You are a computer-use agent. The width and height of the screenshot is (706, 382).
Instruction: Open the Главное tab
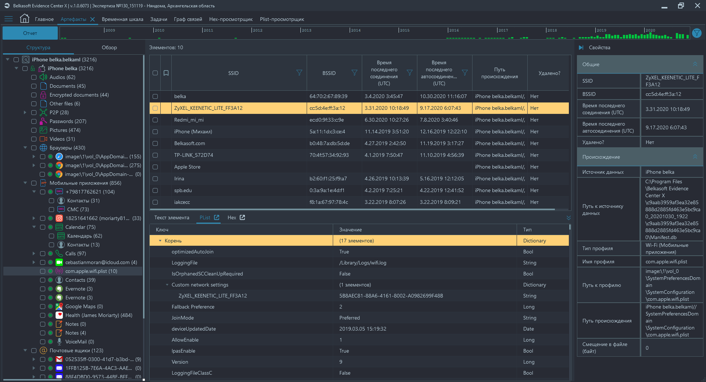coord(44,19)
